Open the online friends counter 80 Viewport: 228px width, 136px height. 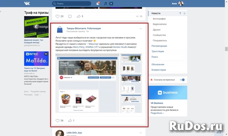pyautogui.click(x=219, y=133)
